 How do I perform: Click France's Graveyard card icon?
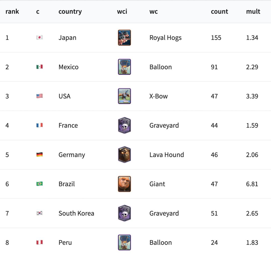(x=124, y=125)
